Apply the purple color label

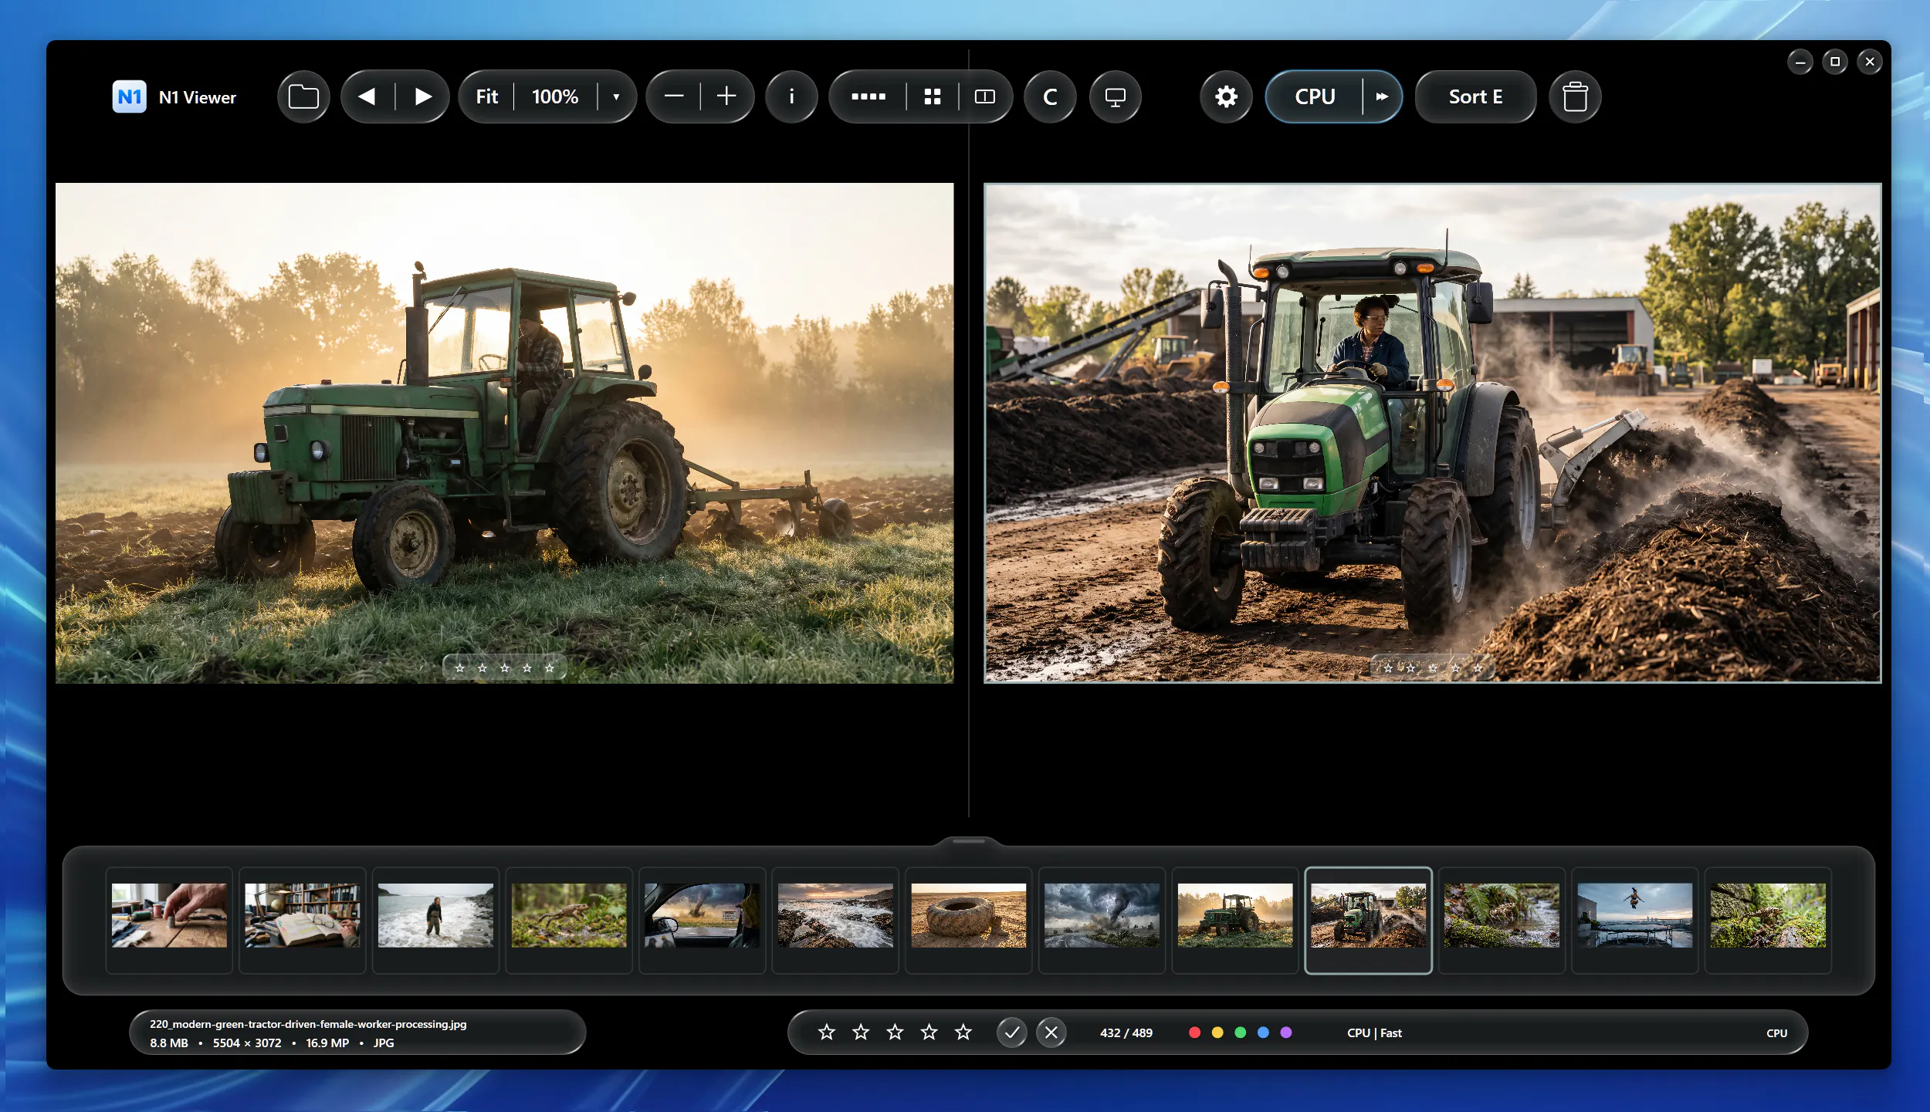[x=1286, y=1033]
